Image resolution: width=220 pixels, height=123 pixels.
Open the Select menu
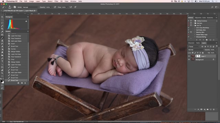point(50,1)
